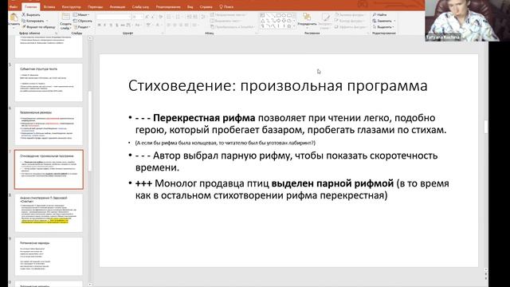Click the Paste (Вставить) clipboard icon

14,17
